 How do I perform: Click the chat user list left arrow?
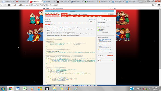click(98, 60)
